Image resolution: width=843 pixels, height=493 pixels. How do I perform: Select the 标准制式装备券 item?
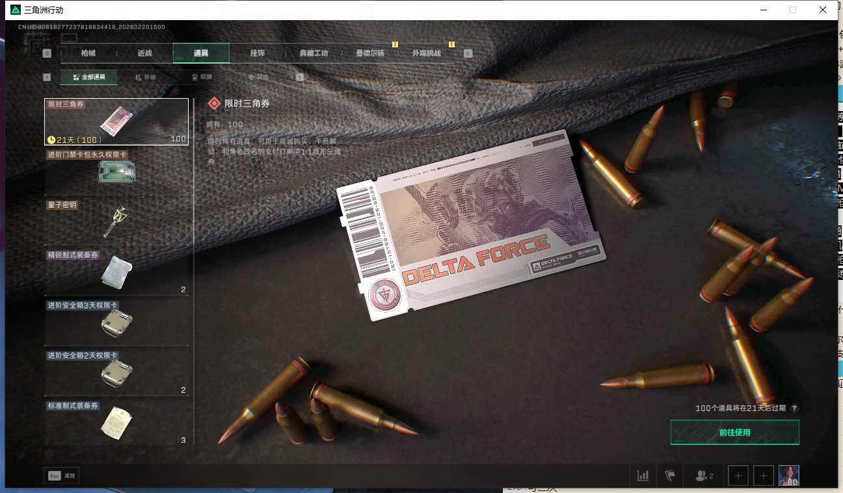pos(116,422)
